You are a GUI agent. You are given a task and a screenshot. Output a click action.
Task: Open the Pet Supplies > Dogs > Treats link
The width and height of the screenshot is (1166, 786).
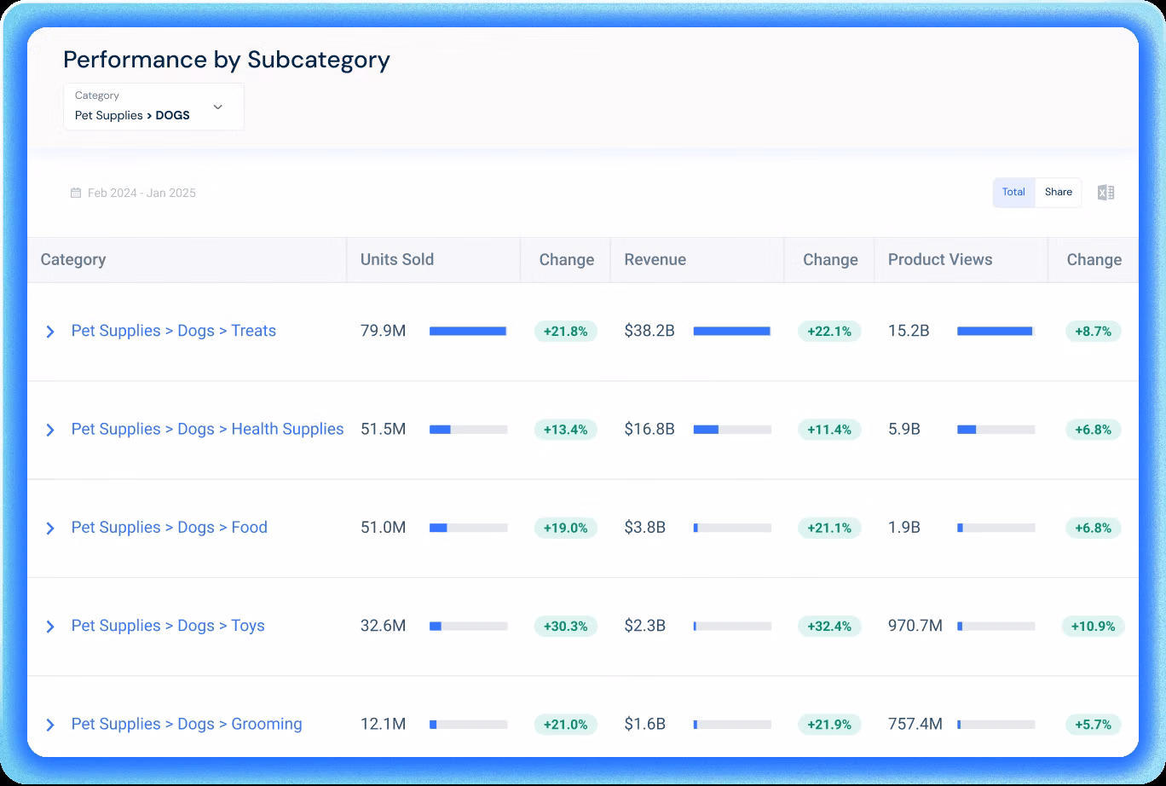tap(174, 331)
